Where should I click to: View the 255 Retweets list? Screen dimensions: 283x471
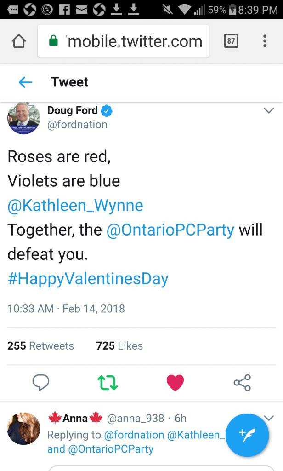point(40,346)
